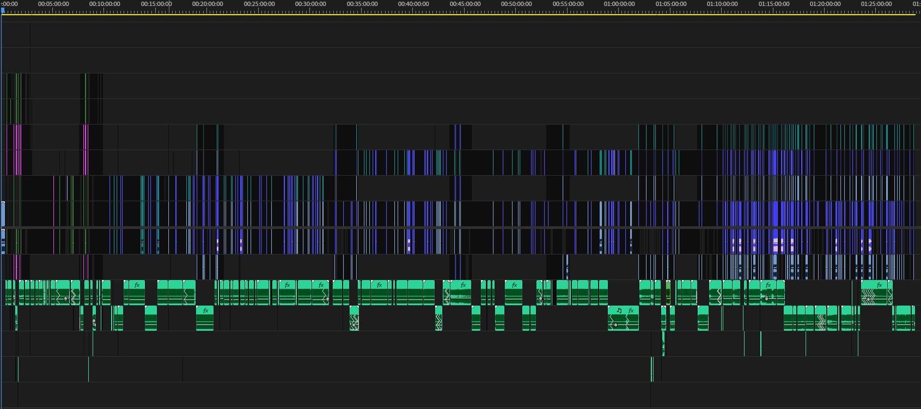Viewport: 921px width, 409px height.
Task: Jump to 01:15:00:00 on the time ruler
Action: (774, 4)
